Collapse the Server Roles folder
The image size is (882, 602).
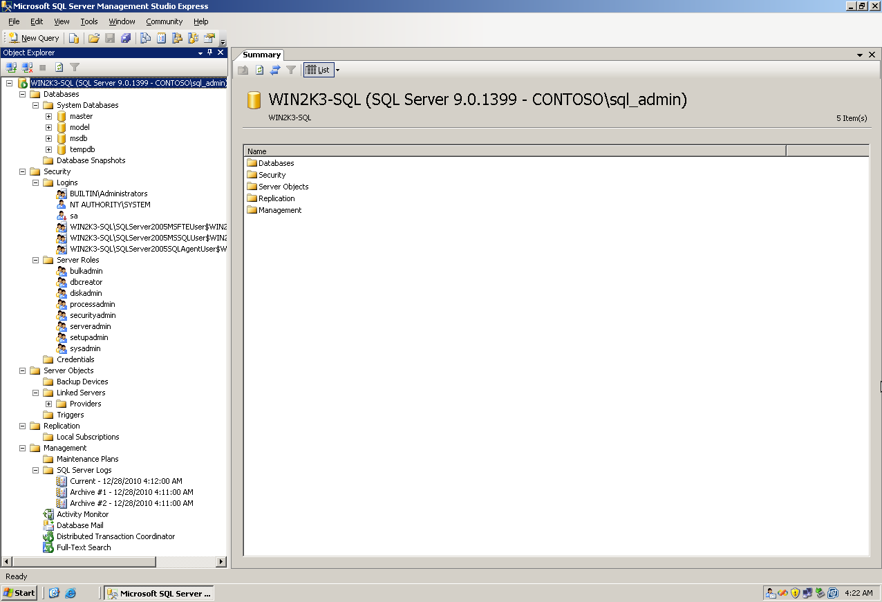click(x=36, y=260)
